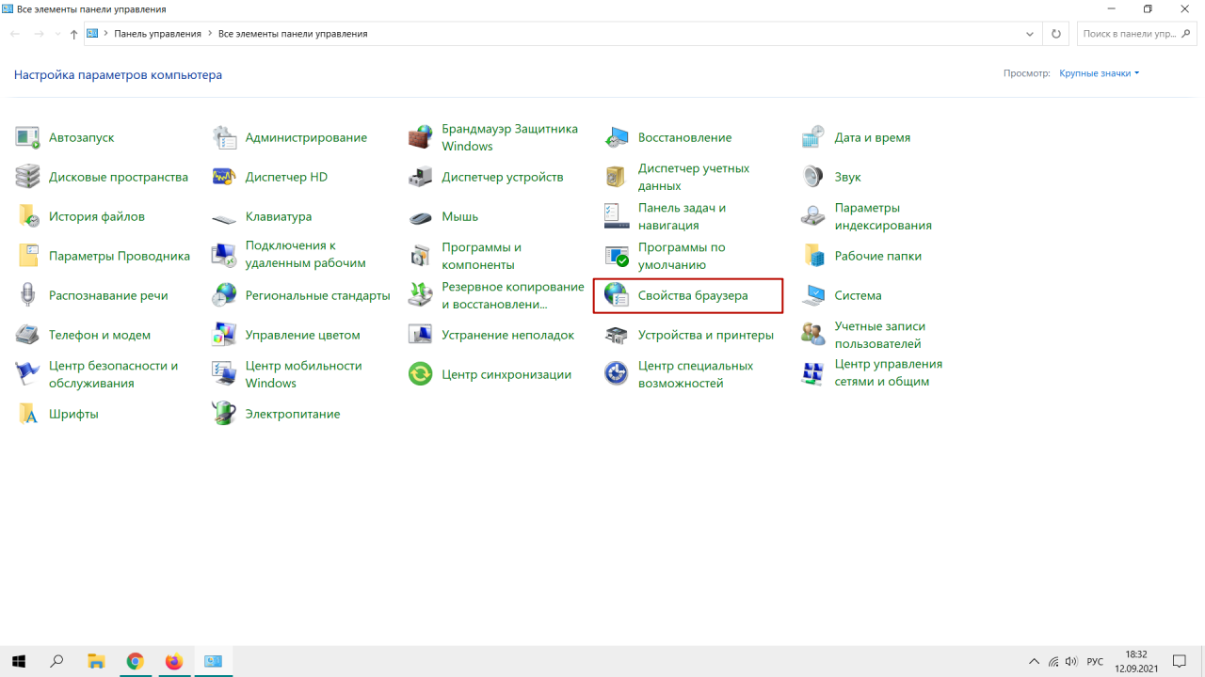This screenshot has height=677, width=1205.
Task: Open 'Устранение неполадок' link
Action: click(507, 335)
